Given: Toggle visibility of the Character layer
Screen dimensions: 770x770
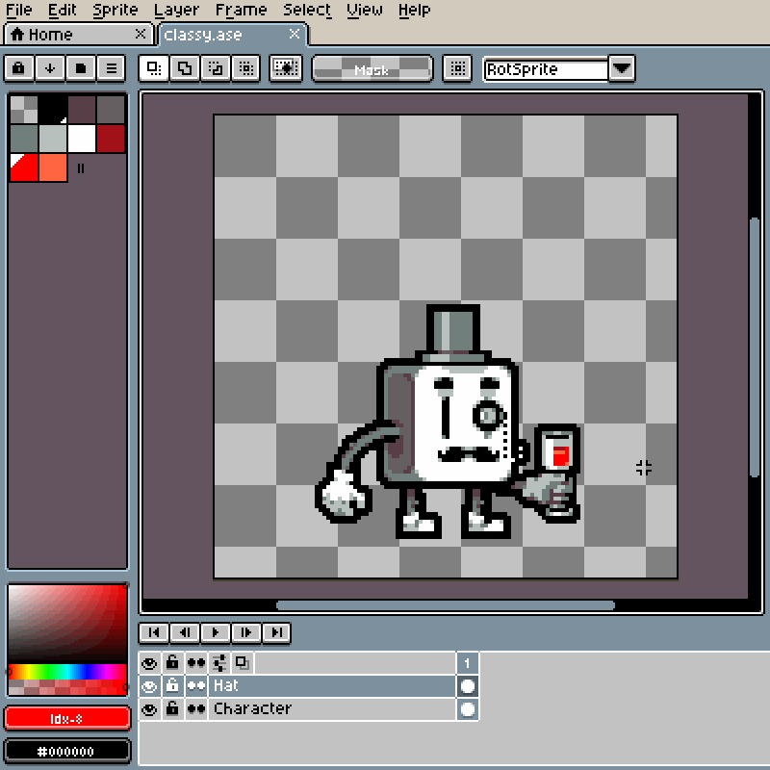Looking at the screenshot, I should tap(149, 709).
